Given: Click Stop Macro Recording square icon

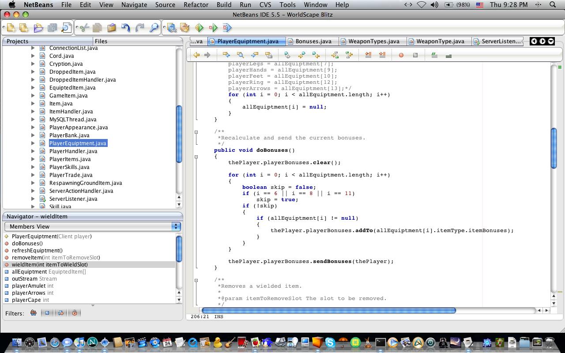Looking at the screenshot, I should click(x=415, y=55).
